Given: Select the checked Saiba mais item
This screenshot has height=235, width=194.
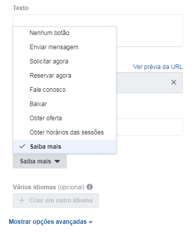Looking at the screenshot, I should [x=64, y=147].
